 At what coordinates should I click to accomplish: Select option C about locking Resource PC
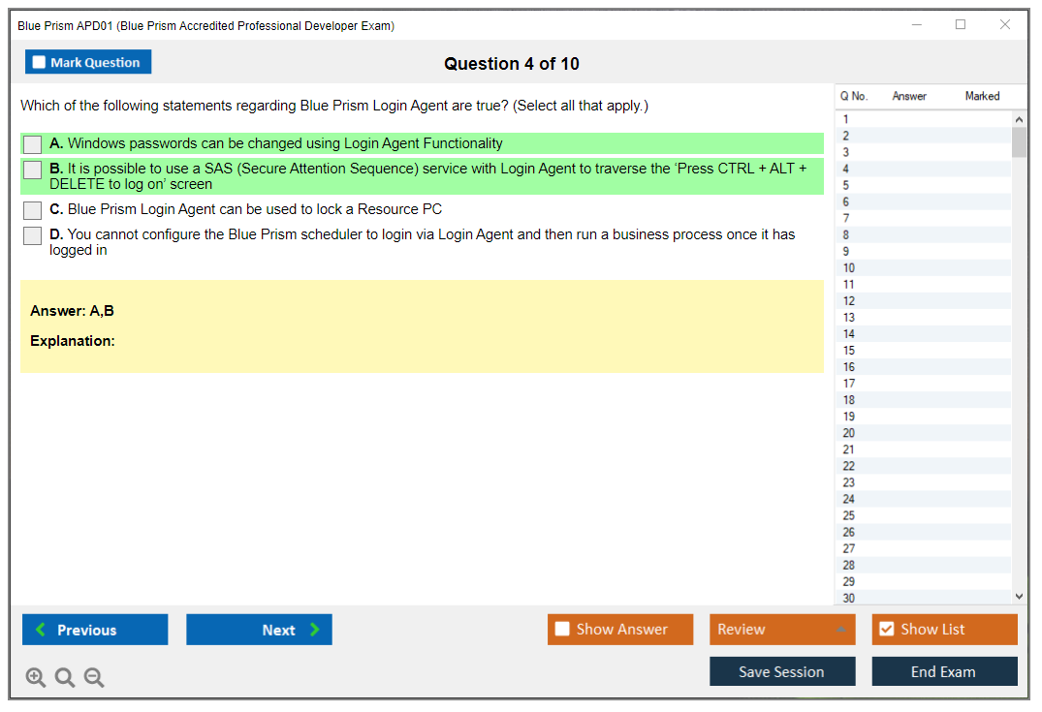point(33,210)
